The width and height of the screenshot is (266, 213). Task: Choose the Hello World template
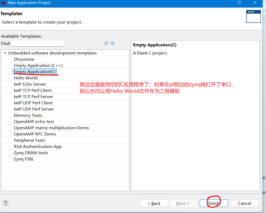[x=26, y=78]
